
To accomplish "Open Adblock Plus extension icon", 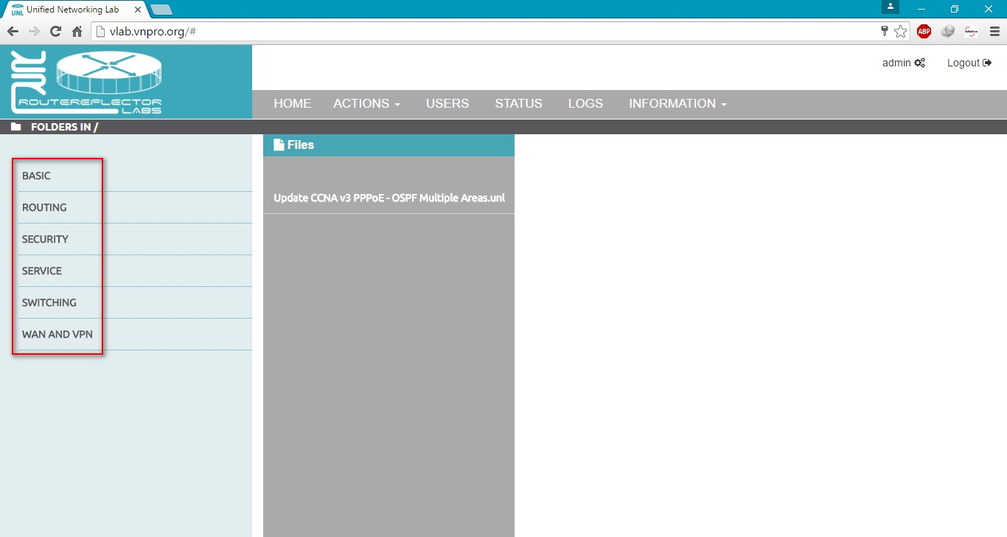I will (x=924, y=31).
